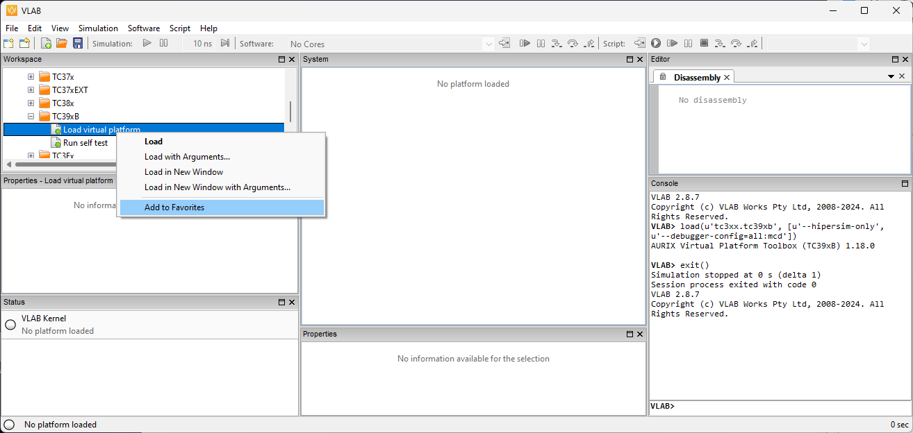This screenshot has height=433, width=913.
Task: Click the VLAB Kernel status circle icon
Action: point(10,325)
